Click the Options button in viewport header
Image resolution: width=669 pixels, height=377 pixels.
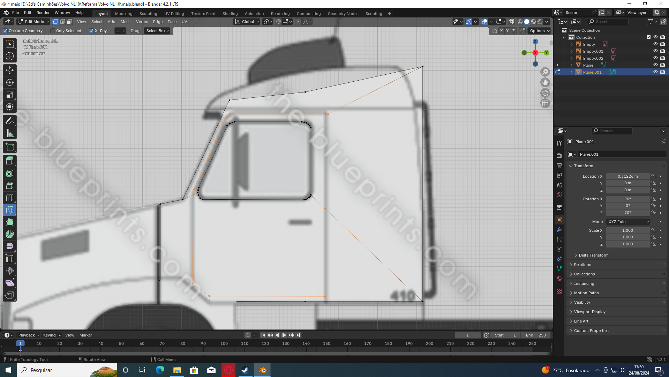click(x=540, y=31)
